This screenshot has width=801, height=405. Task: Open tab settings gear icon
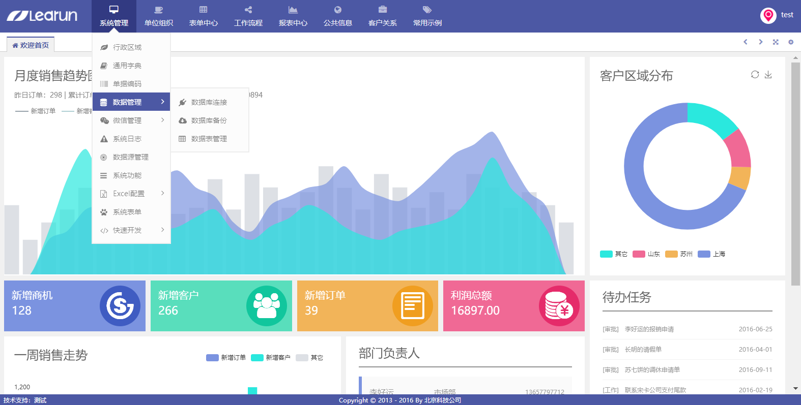point(791,42)
